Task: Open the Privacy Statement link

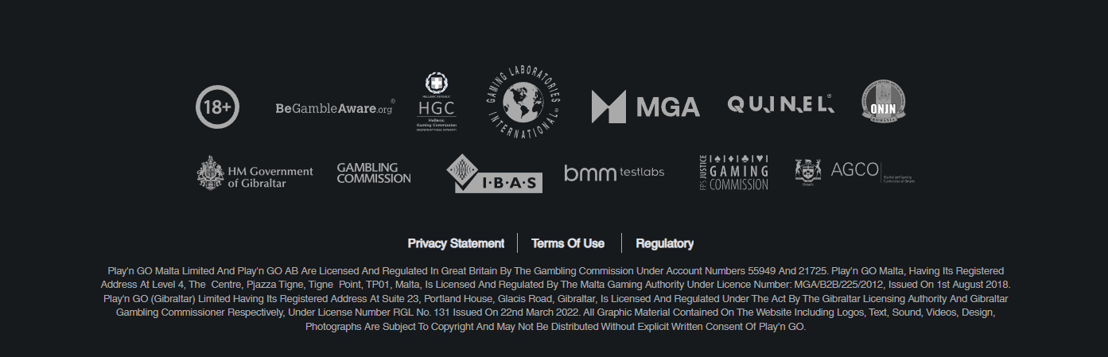Action: click(x=456, y=243)
